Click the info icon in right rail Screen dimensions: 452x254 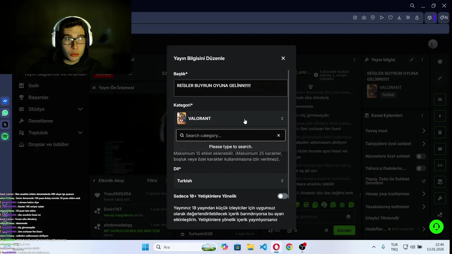click(440, 62)
